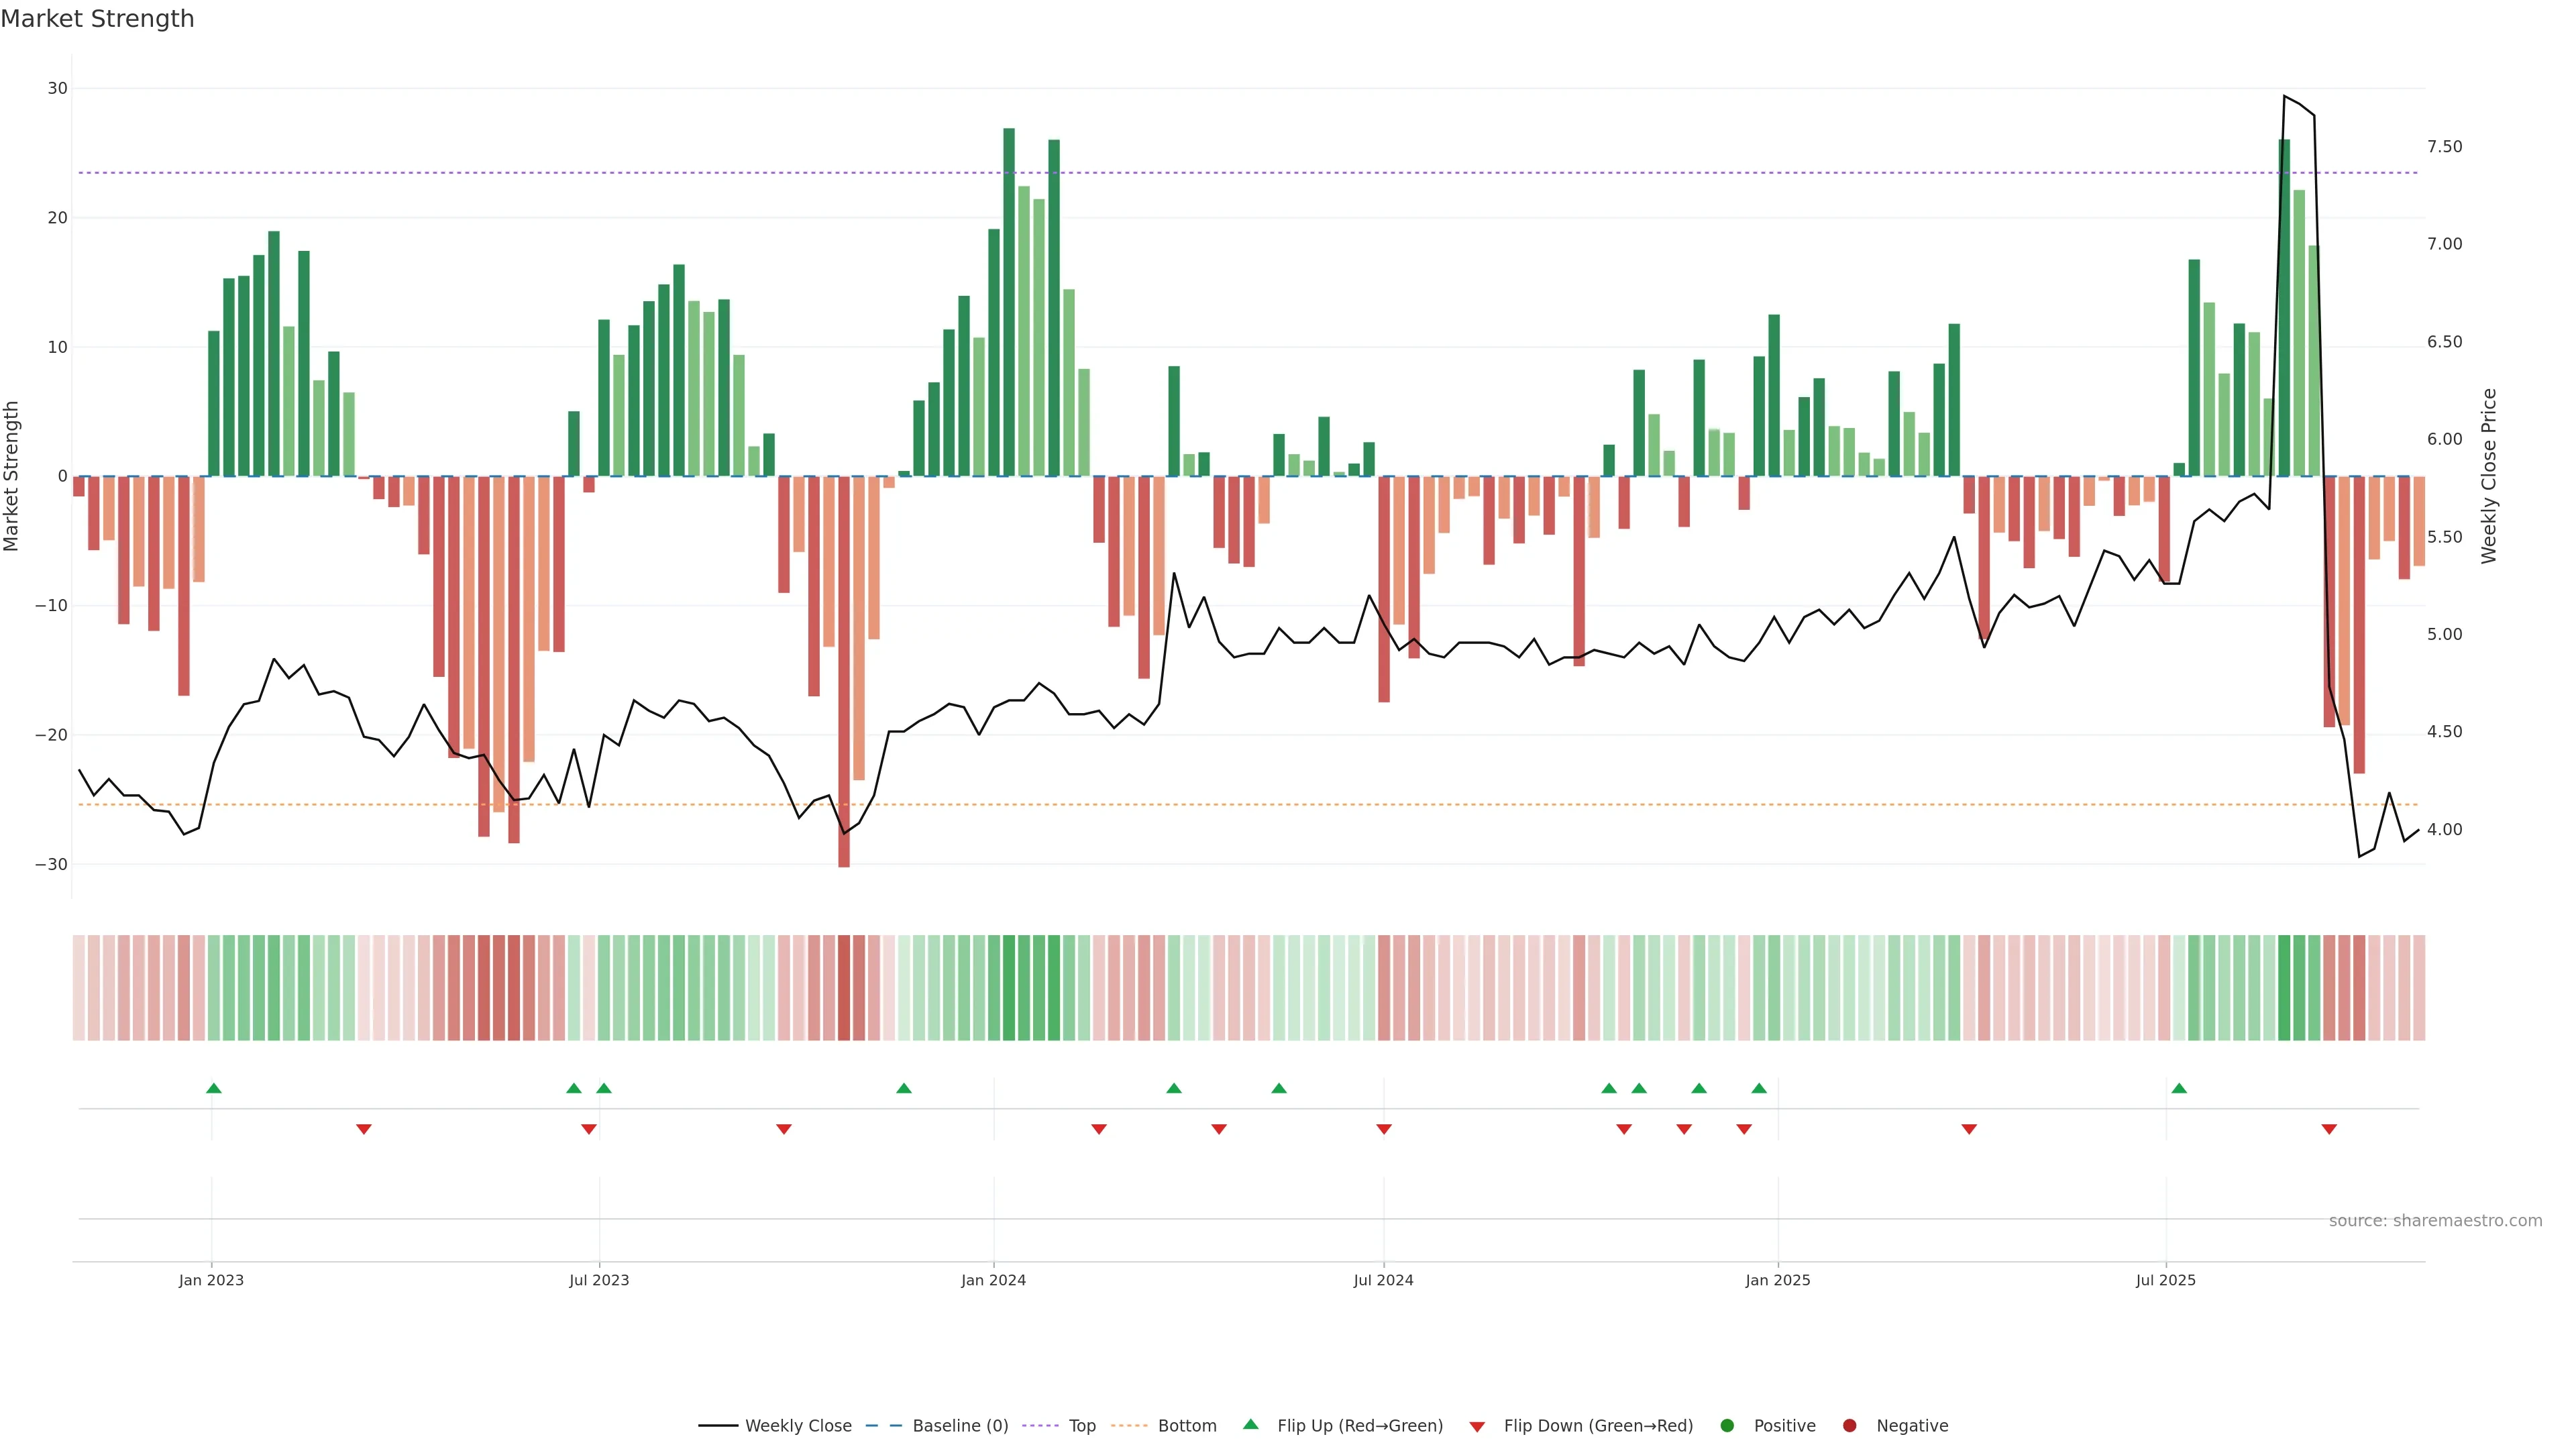2576x1449 pixels.
Task: Click the Jan 2024 x-axis label
Action: coord(993,1280)
